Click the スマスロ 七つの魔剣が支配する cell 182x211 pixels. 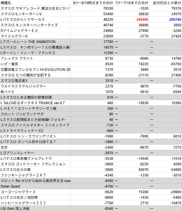click(x=35, y=75)
